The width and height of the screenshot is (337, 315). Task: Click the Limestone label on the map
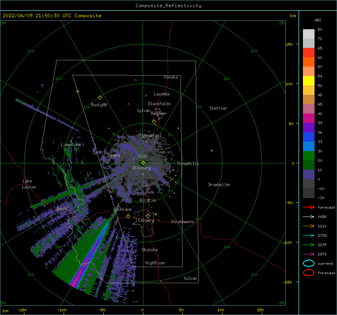[71, 145]
